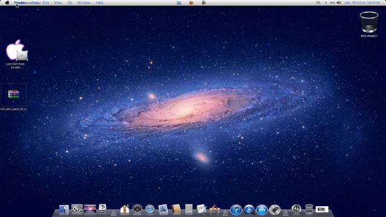This screenshot has height=217, width=386.
Task: Open the Apple logo menu
Action: point(7,2)
